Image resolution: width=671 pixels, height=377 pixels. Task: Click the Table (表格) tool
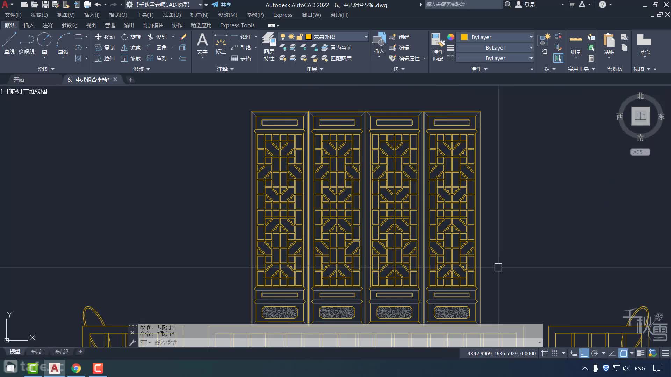click(241, 58)
